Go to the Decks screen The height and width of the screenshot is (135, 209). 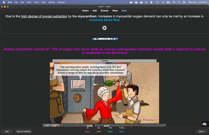[85, 11]
